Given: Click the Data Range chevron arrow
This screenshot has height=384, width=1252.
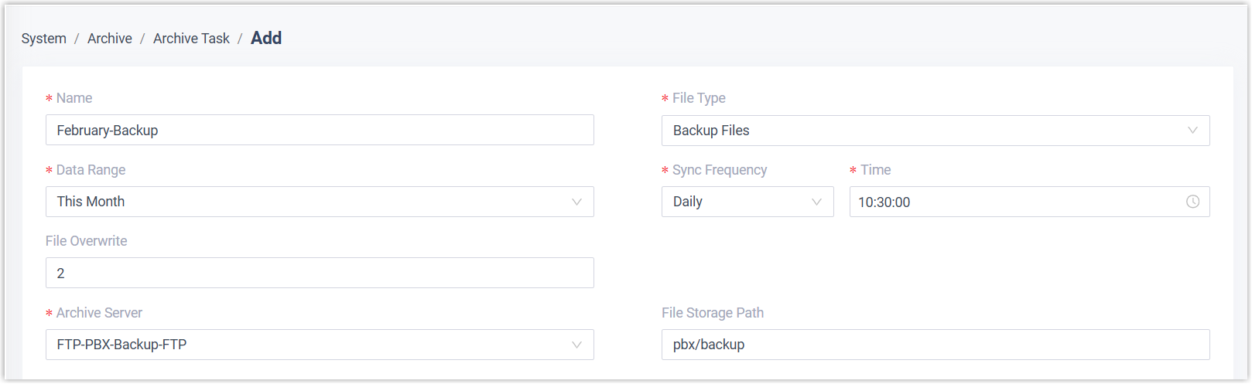Looking at the screenshot, I should click(576, 202).
